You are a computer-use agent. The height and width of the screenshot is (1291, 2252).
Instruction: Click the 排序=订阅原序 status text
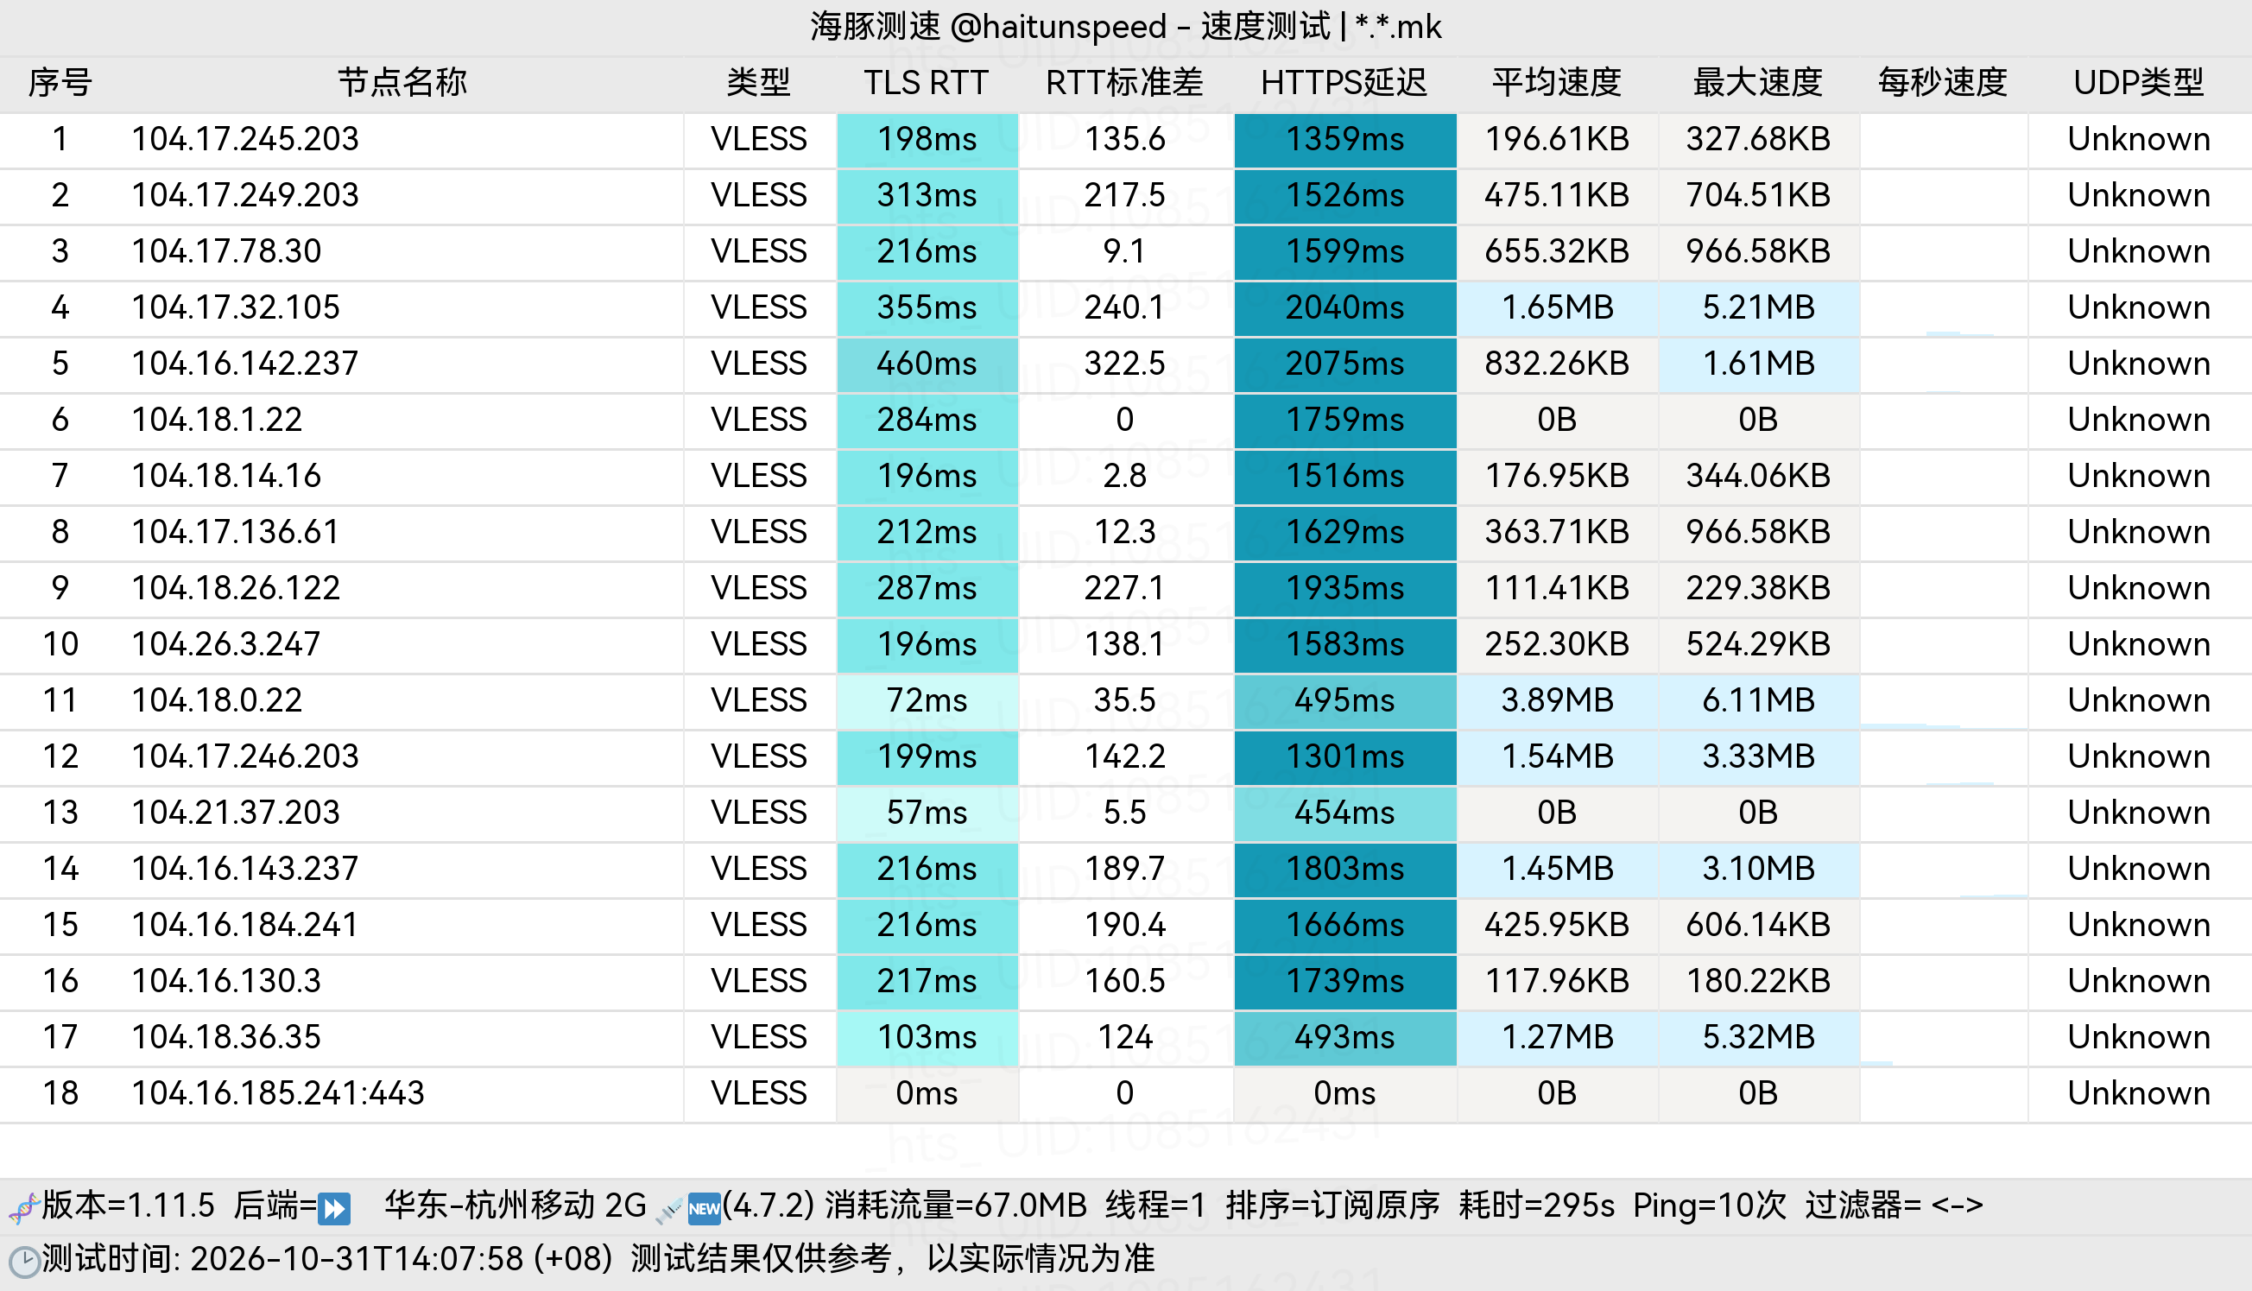point(1332,1206)
